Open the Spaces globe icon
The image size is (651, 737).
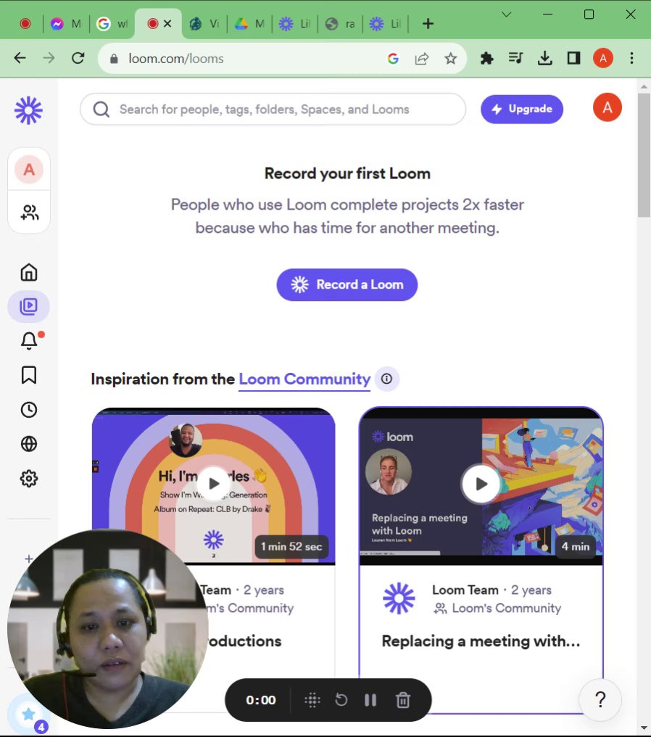coord(29,444)
